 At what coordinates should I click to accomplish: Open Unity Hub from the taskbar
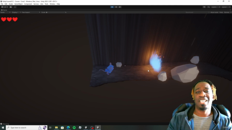pyautogui.click(x=86, y=127)
